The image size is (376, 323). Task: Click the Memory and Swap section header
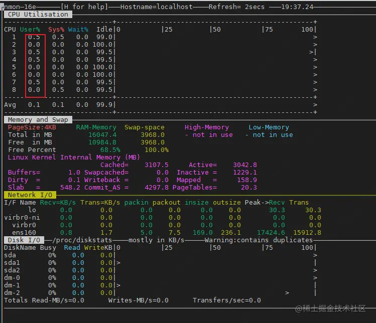click(x=38, y=119)
